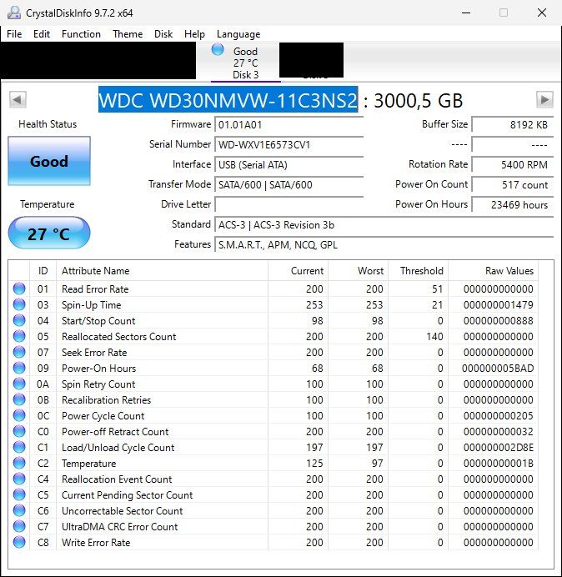Click the Worst column header
The image size is (562, 577).
[358, 271]
